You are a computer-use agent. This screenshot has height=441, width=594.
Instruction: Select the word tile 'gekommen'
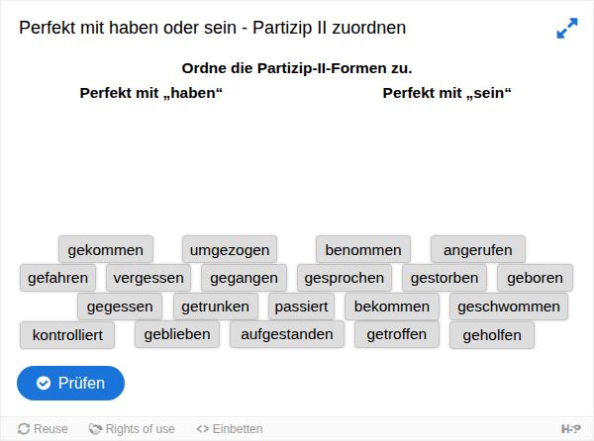click(106, 249)
